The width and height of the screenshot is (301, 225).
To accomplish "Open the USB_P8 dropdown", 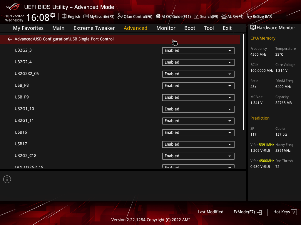I will tap(198, 86).
